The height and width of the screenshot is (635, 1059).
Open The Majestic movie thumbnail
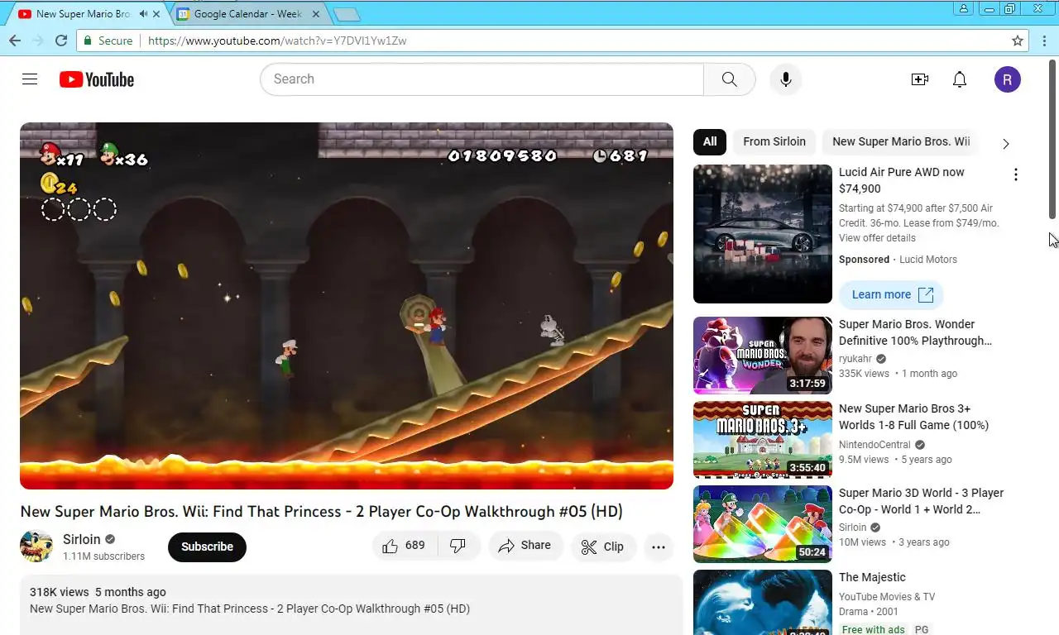click(763, 602)
